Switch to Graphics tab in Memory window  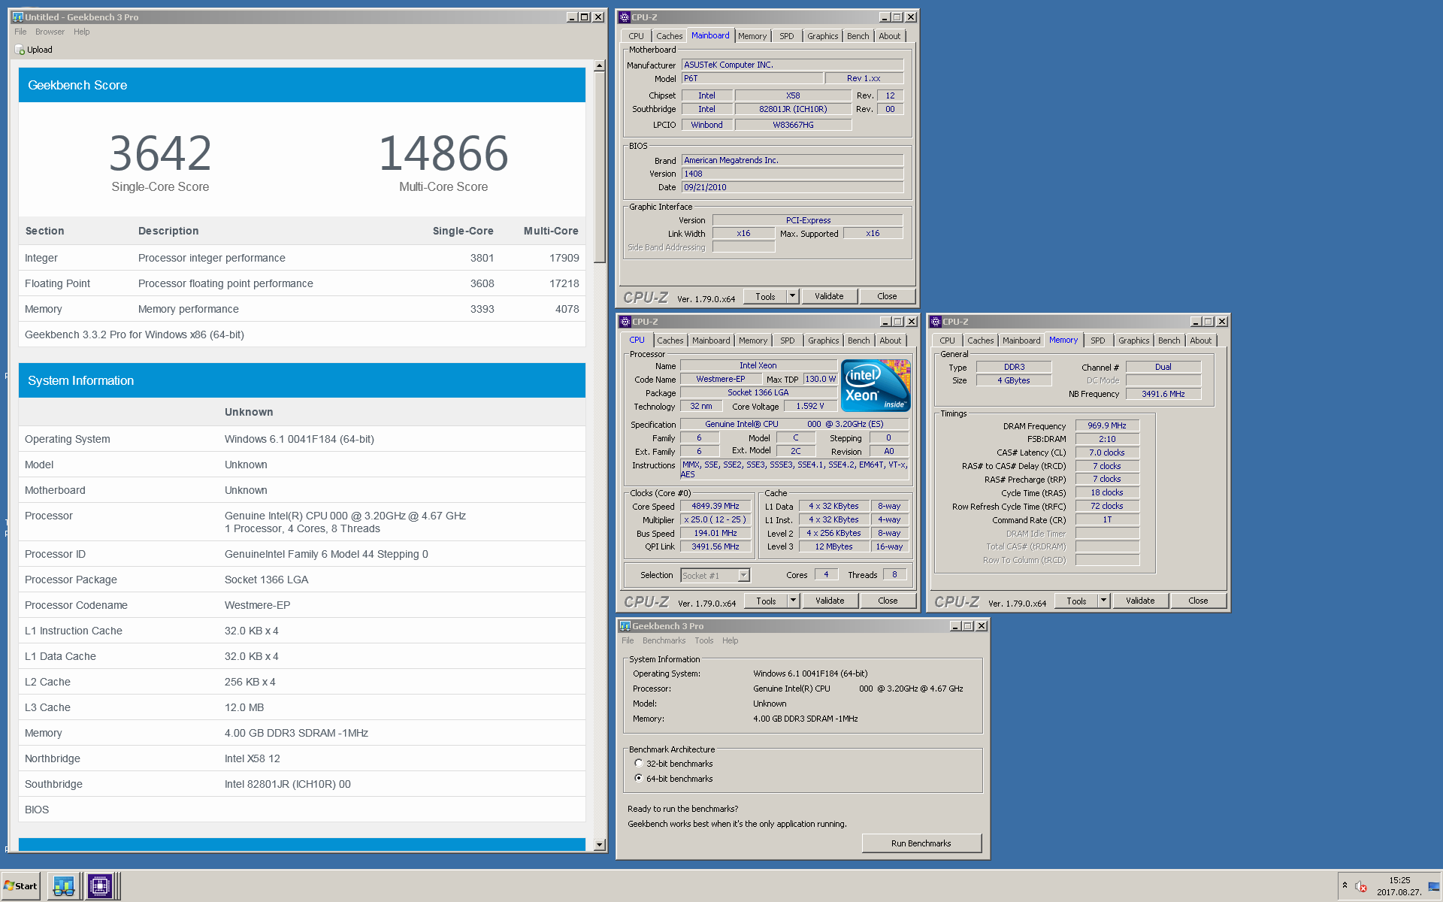1133,341
